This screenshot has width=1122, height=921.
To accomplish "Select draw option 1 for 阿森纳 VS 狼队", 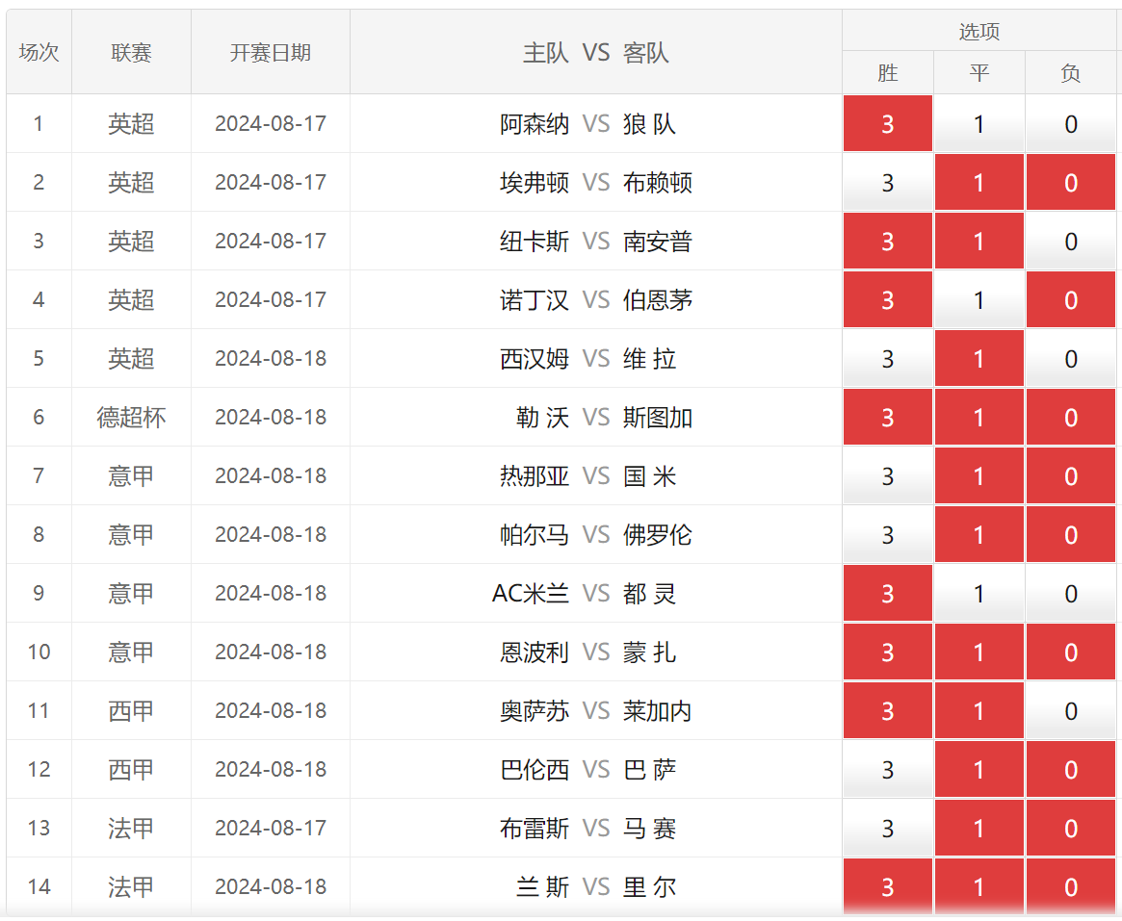I will 978,124.
